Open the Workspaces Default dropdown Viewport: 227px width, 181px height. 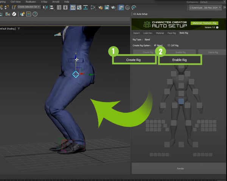click(213, 2)
